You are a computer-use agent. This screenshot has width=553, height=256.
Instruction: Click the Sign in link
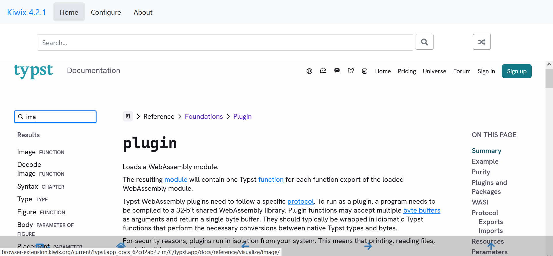coord(486,71)
